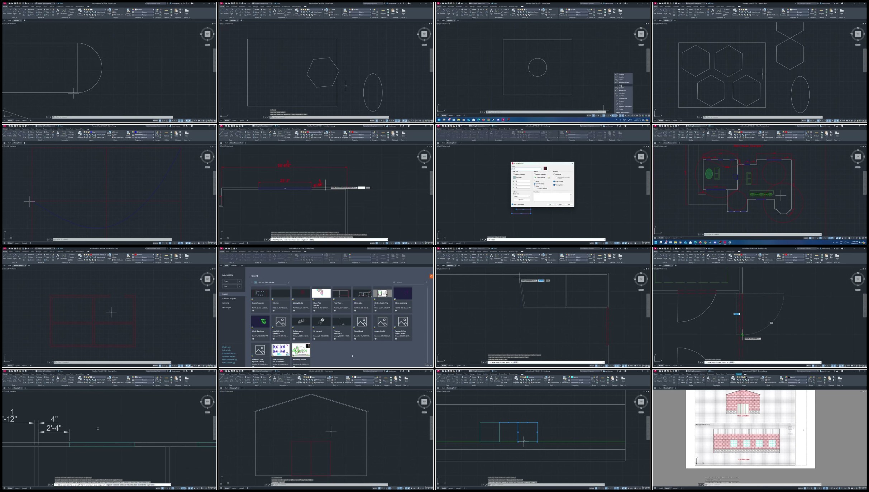
Task: Check Annotative in Block Definition dialog
Action: pyautogui.click(x=554, y=175)
